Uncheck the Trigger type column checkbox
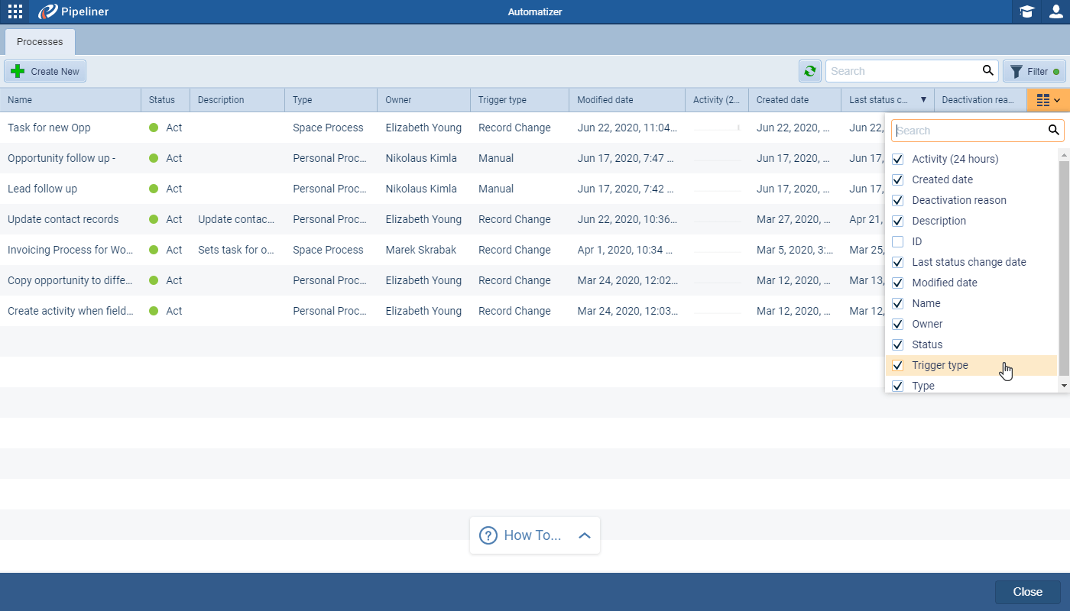The width and height of the screenshot is (1070, 611). tap(898, 365)
